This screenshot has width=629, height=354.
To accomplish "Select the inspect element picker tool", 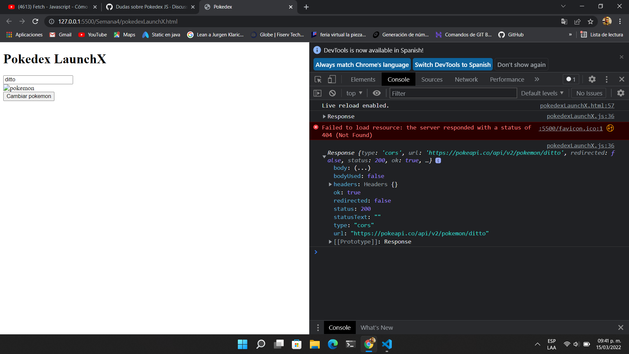I will click(317, 79).
